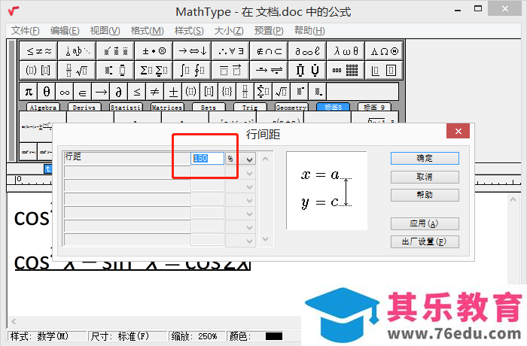527x346 pixels.
Task: Open embellishments palette
Action: click(x=116, y=51)
